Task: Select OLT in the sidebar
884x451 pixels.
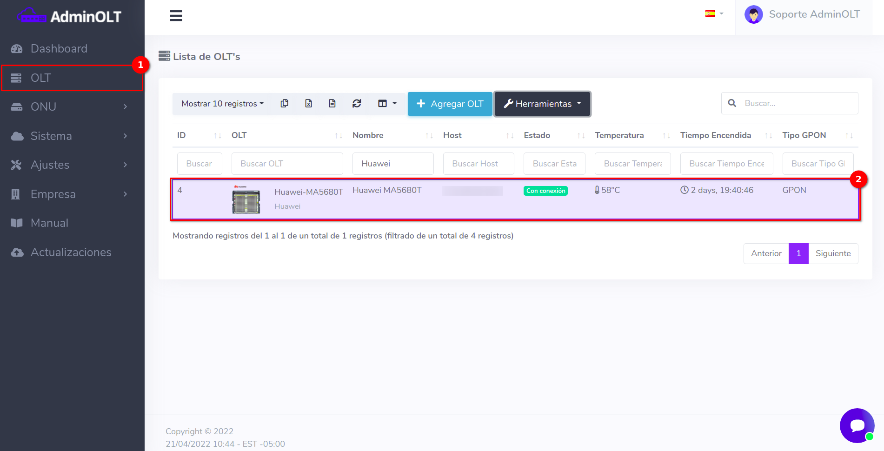Action: point(41,78)
